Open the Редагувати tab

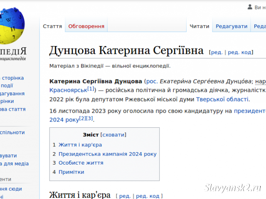[x=232, y=27]
